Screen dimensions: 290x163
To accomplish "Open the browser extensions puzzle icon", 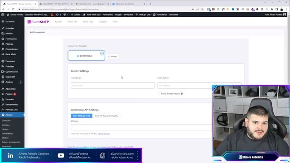I will pos(272,9).
